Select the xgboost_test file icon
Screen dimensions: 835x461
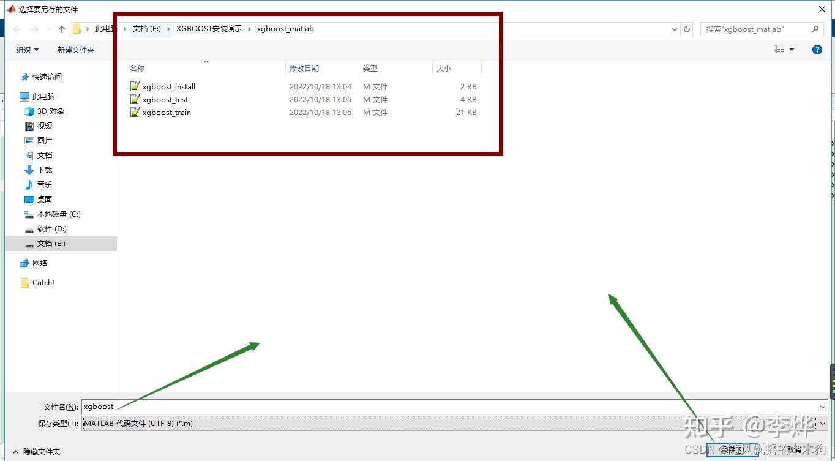135,99
